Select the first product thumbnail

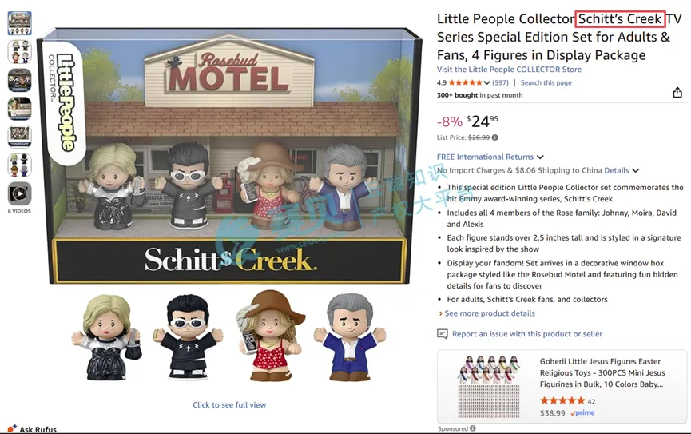19,23
